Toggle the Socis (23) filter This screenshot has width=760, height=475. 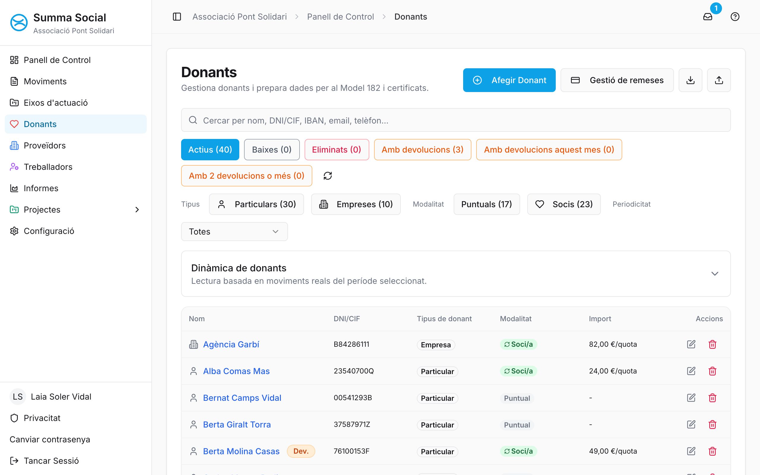(x=564, y=204)
